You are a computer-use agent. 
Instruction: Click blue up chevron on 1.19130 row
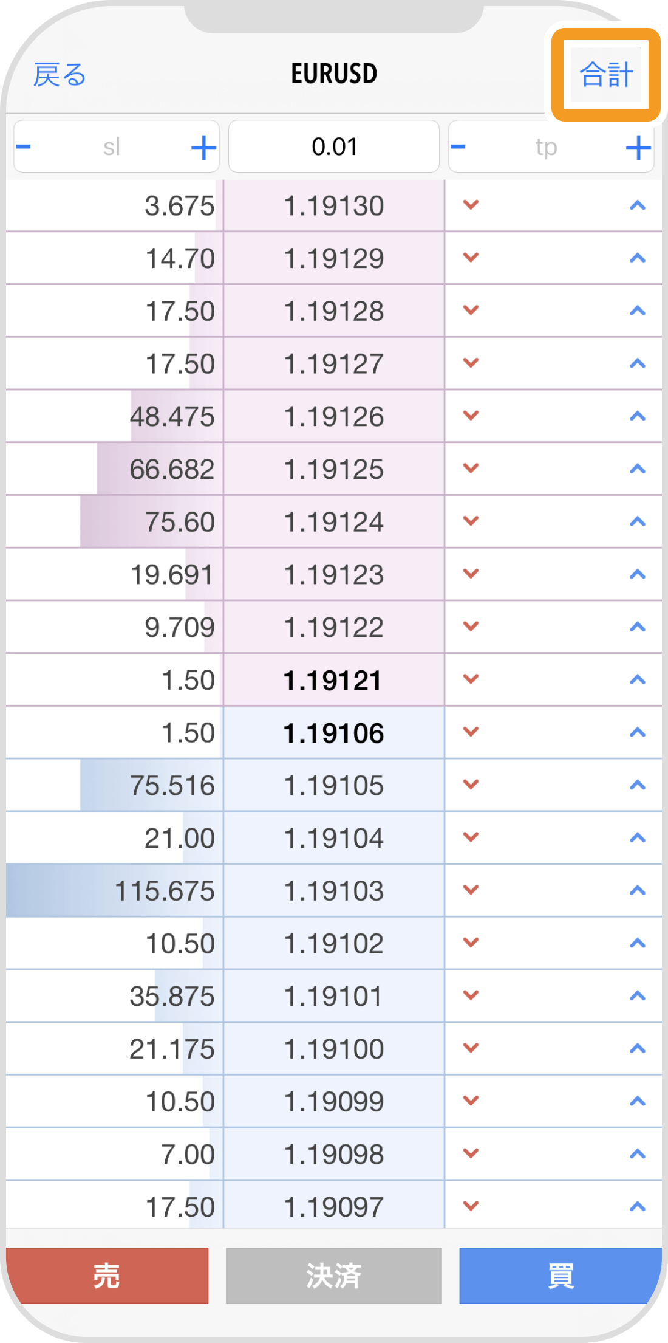[637, 205]
